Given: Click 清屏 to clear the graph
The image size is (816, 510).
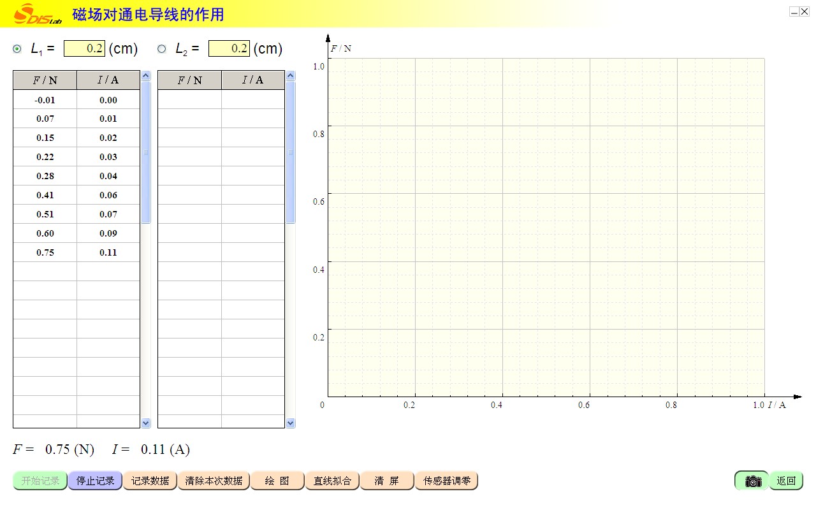Looking at the screenshot, I should pos(386,481).
